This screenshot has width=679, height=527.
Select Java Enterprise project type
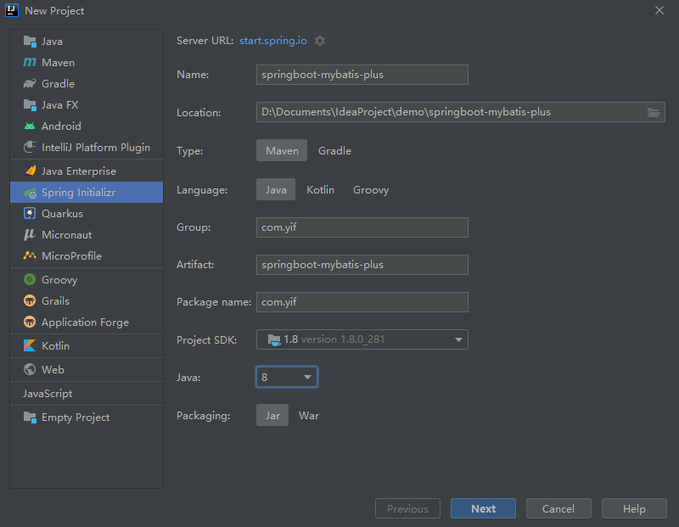[85, 171]
